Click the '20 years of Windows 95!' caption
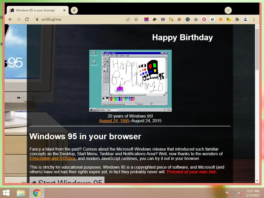The height and width of the screenshot is (198, 264). click(x=130, y=116)
